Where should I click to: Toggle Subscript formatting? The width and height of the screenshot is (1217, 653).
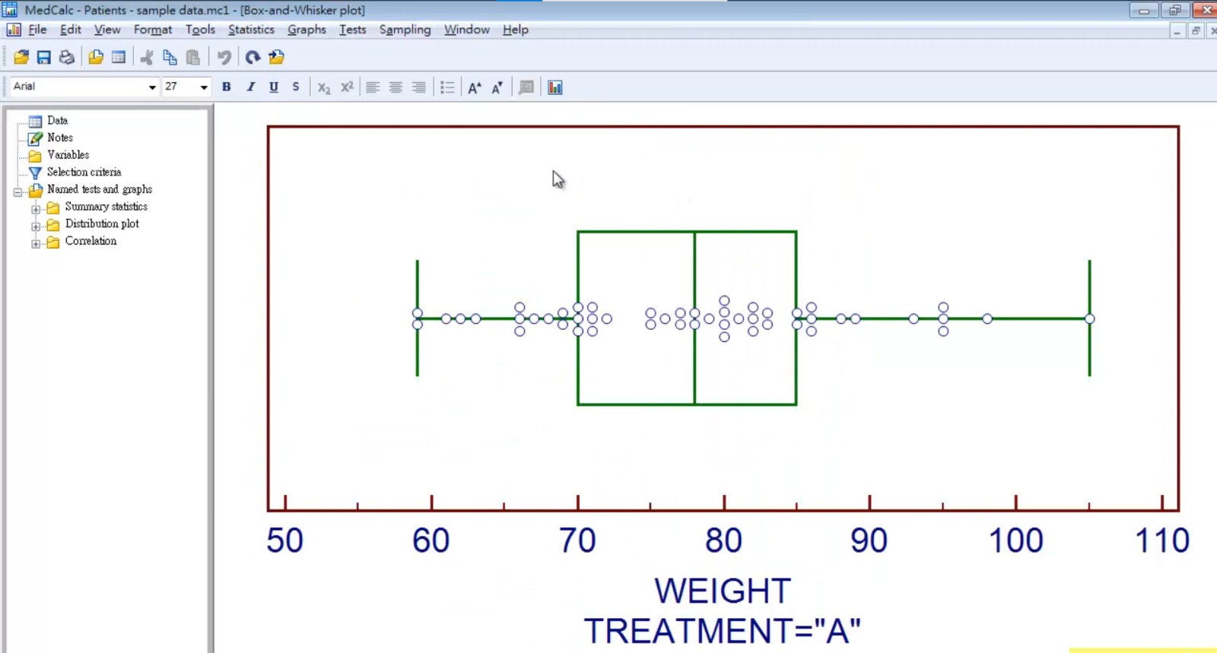pos(324,87)
